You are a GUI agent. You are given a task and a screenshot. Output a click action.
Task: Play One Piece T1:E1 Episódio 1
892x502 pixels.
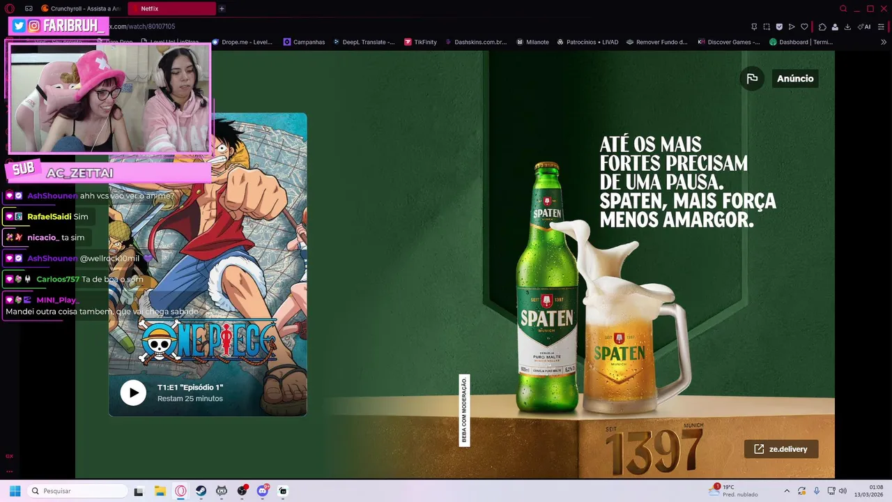point(133,393)
